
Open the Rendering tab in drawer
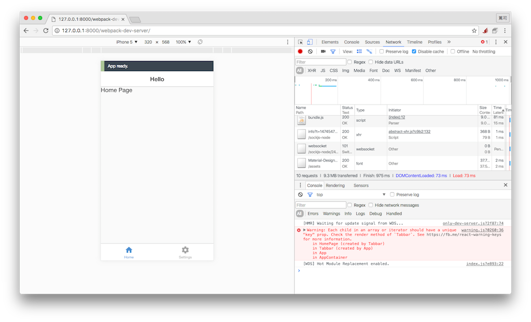[336, 185]
